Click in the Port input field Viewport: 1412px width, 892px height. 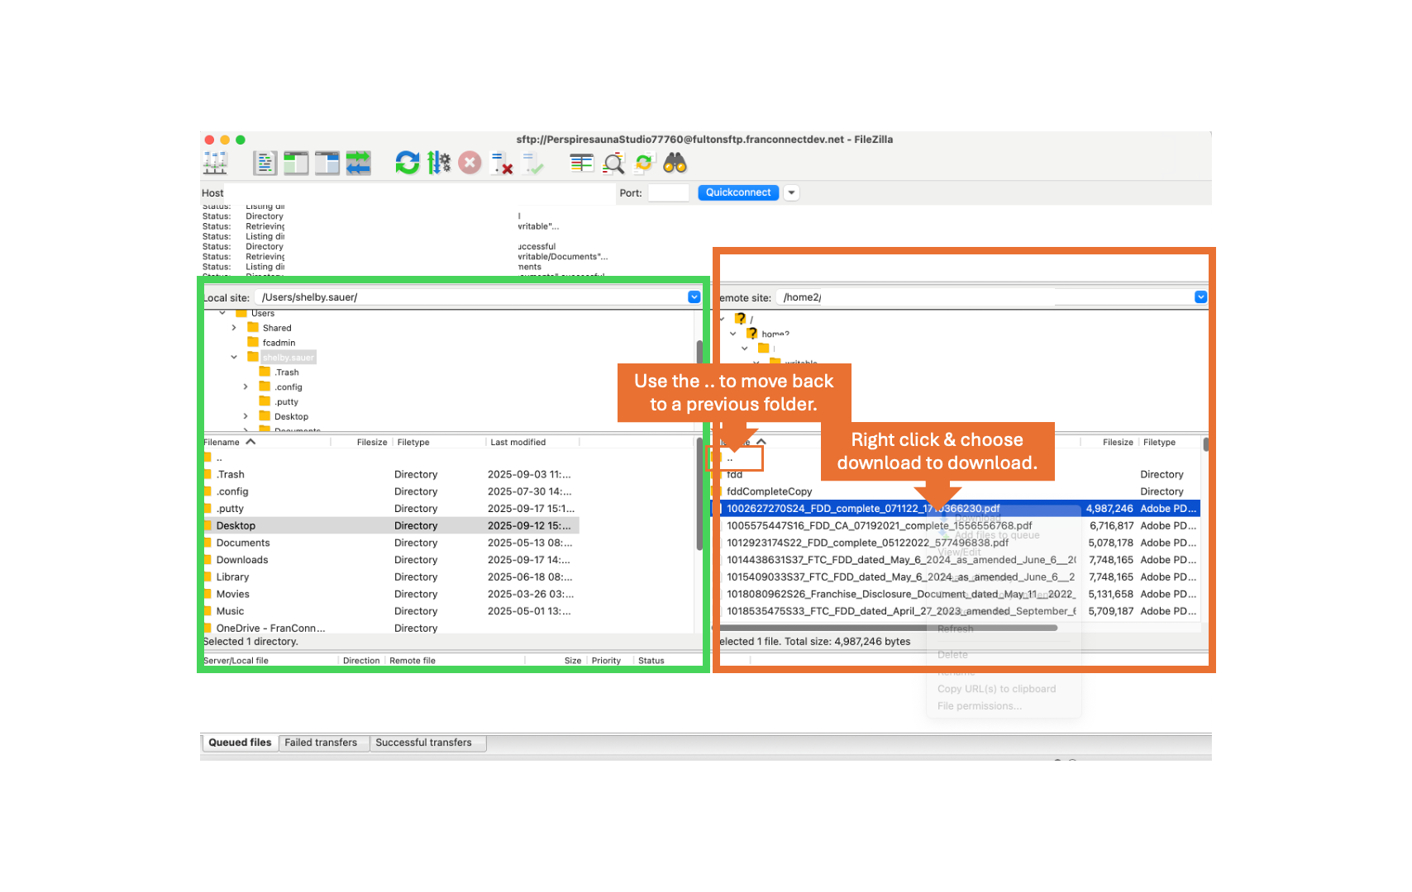(668, 192)
